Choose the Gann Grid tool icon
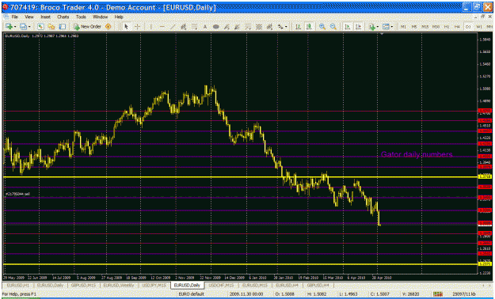This screenshot has height=299, width=495. tap(259, 27)
